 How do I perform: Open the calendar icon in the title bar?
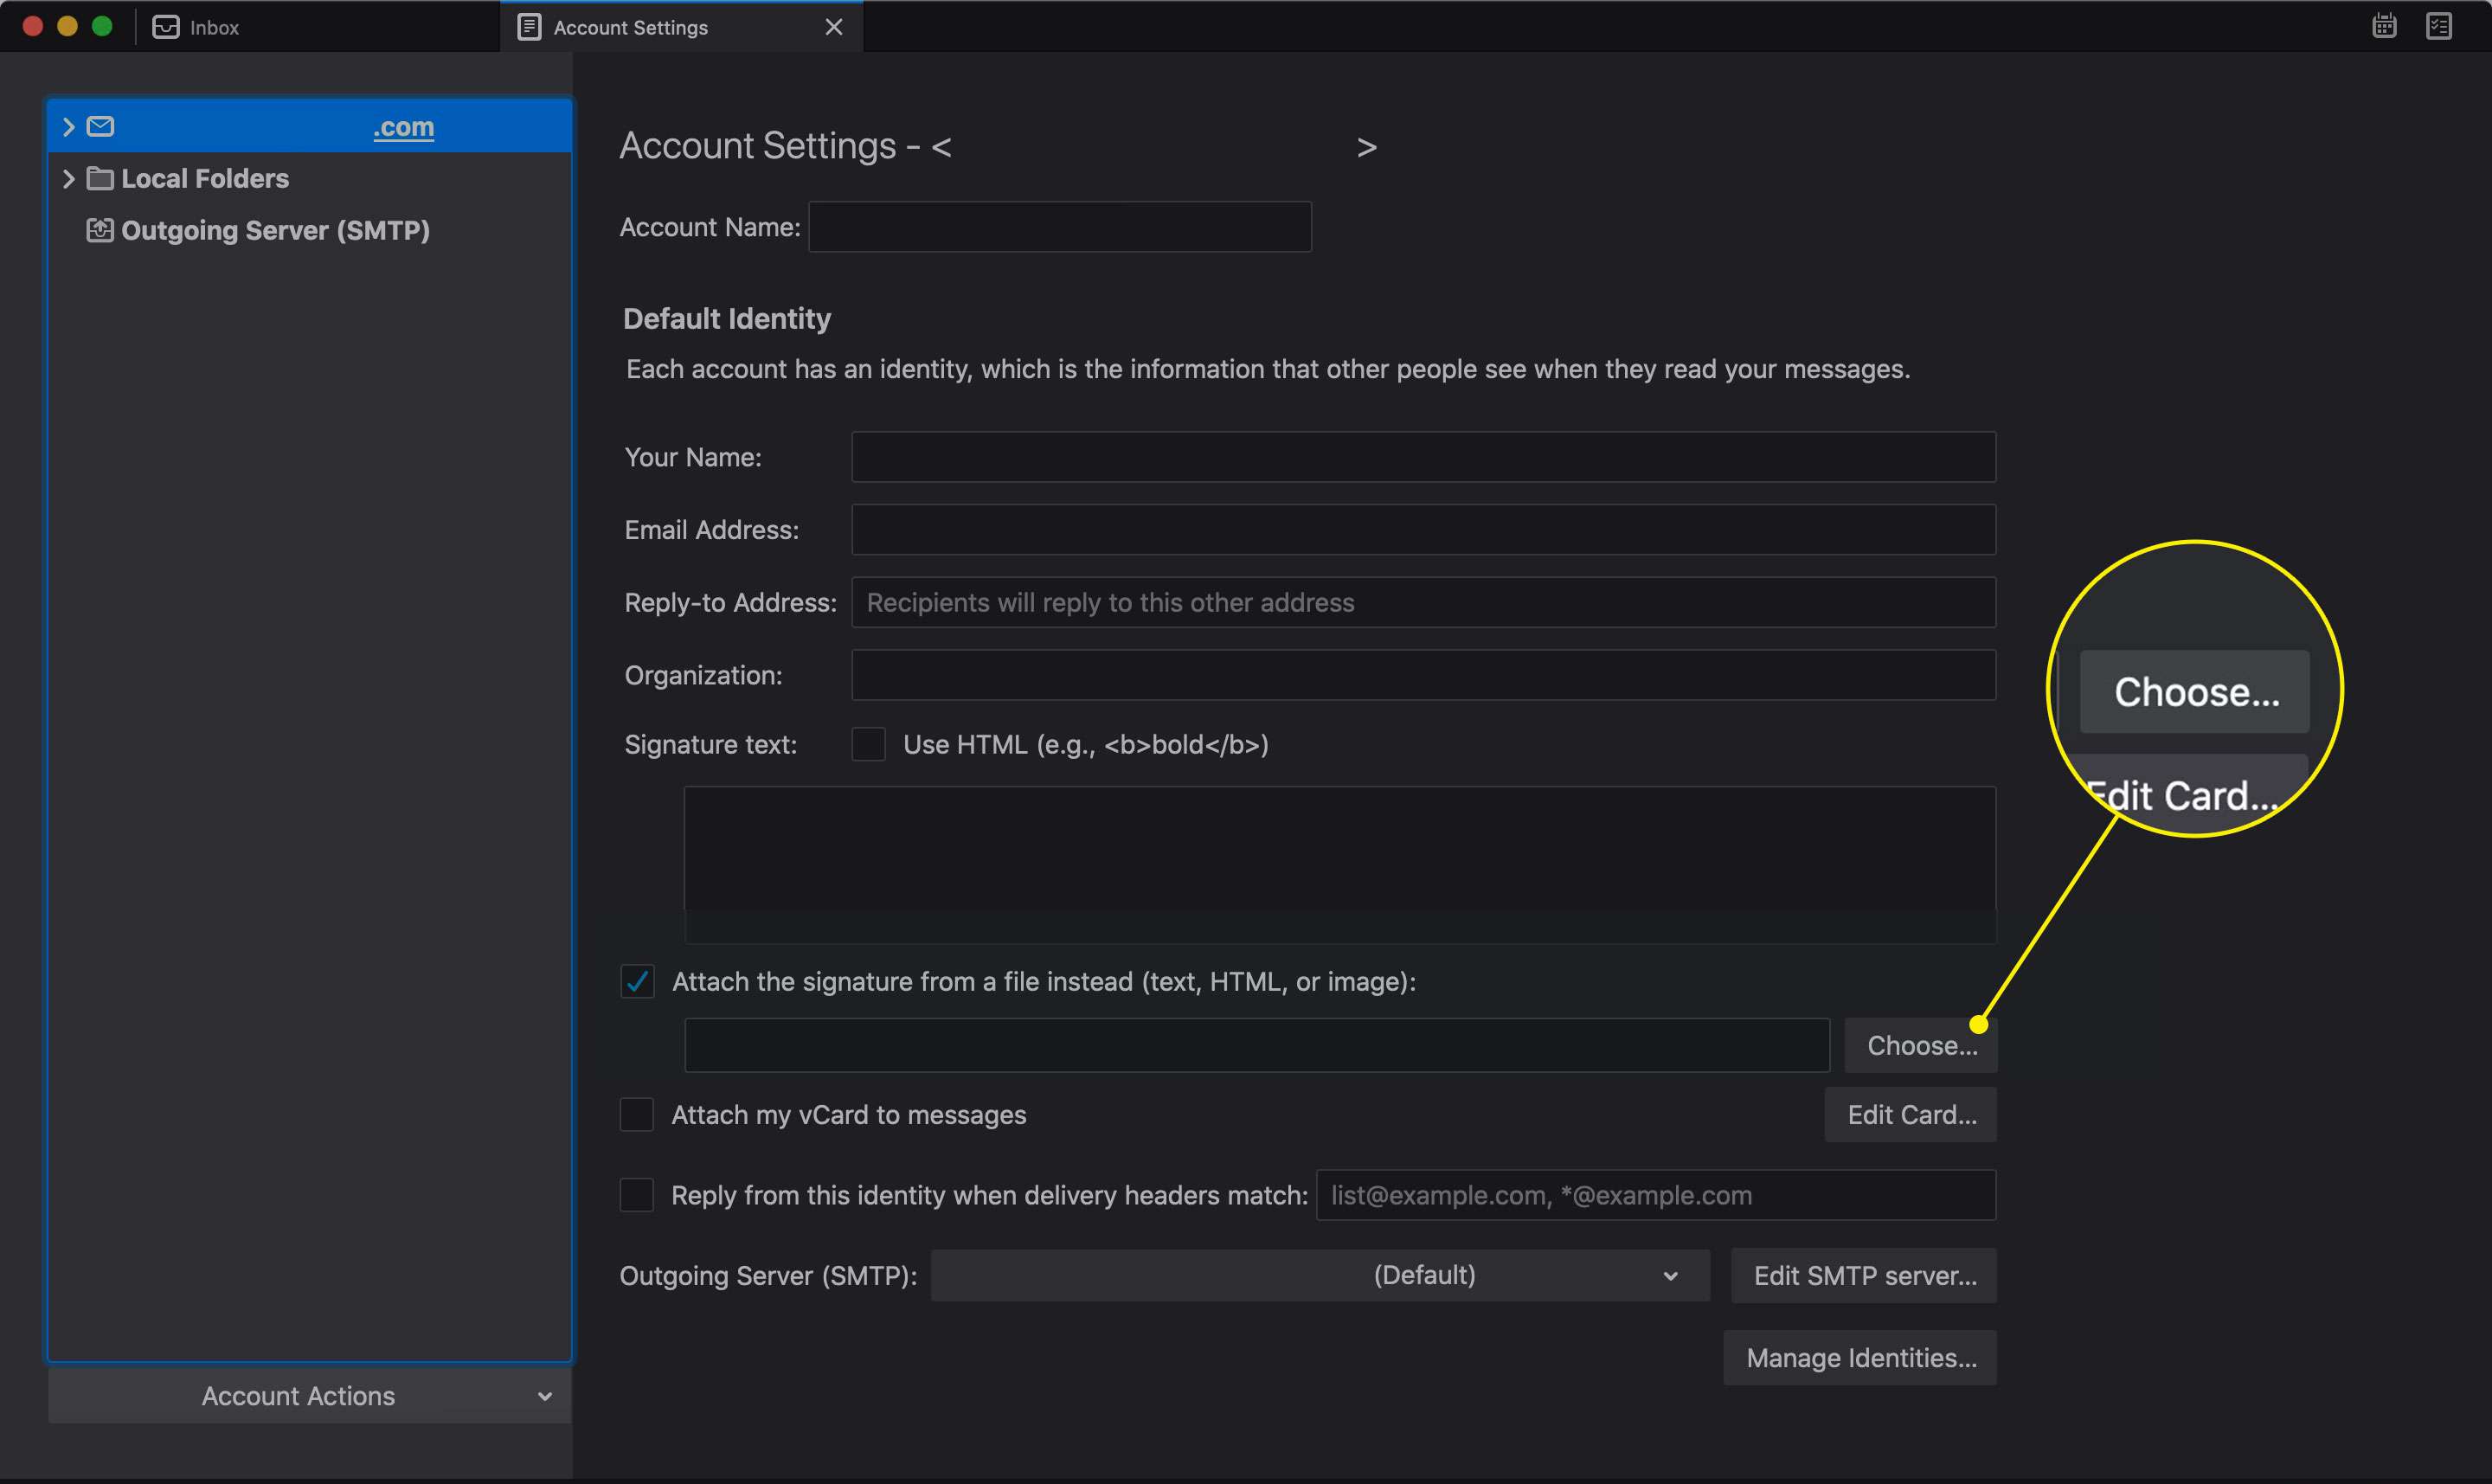[2384, 26]
